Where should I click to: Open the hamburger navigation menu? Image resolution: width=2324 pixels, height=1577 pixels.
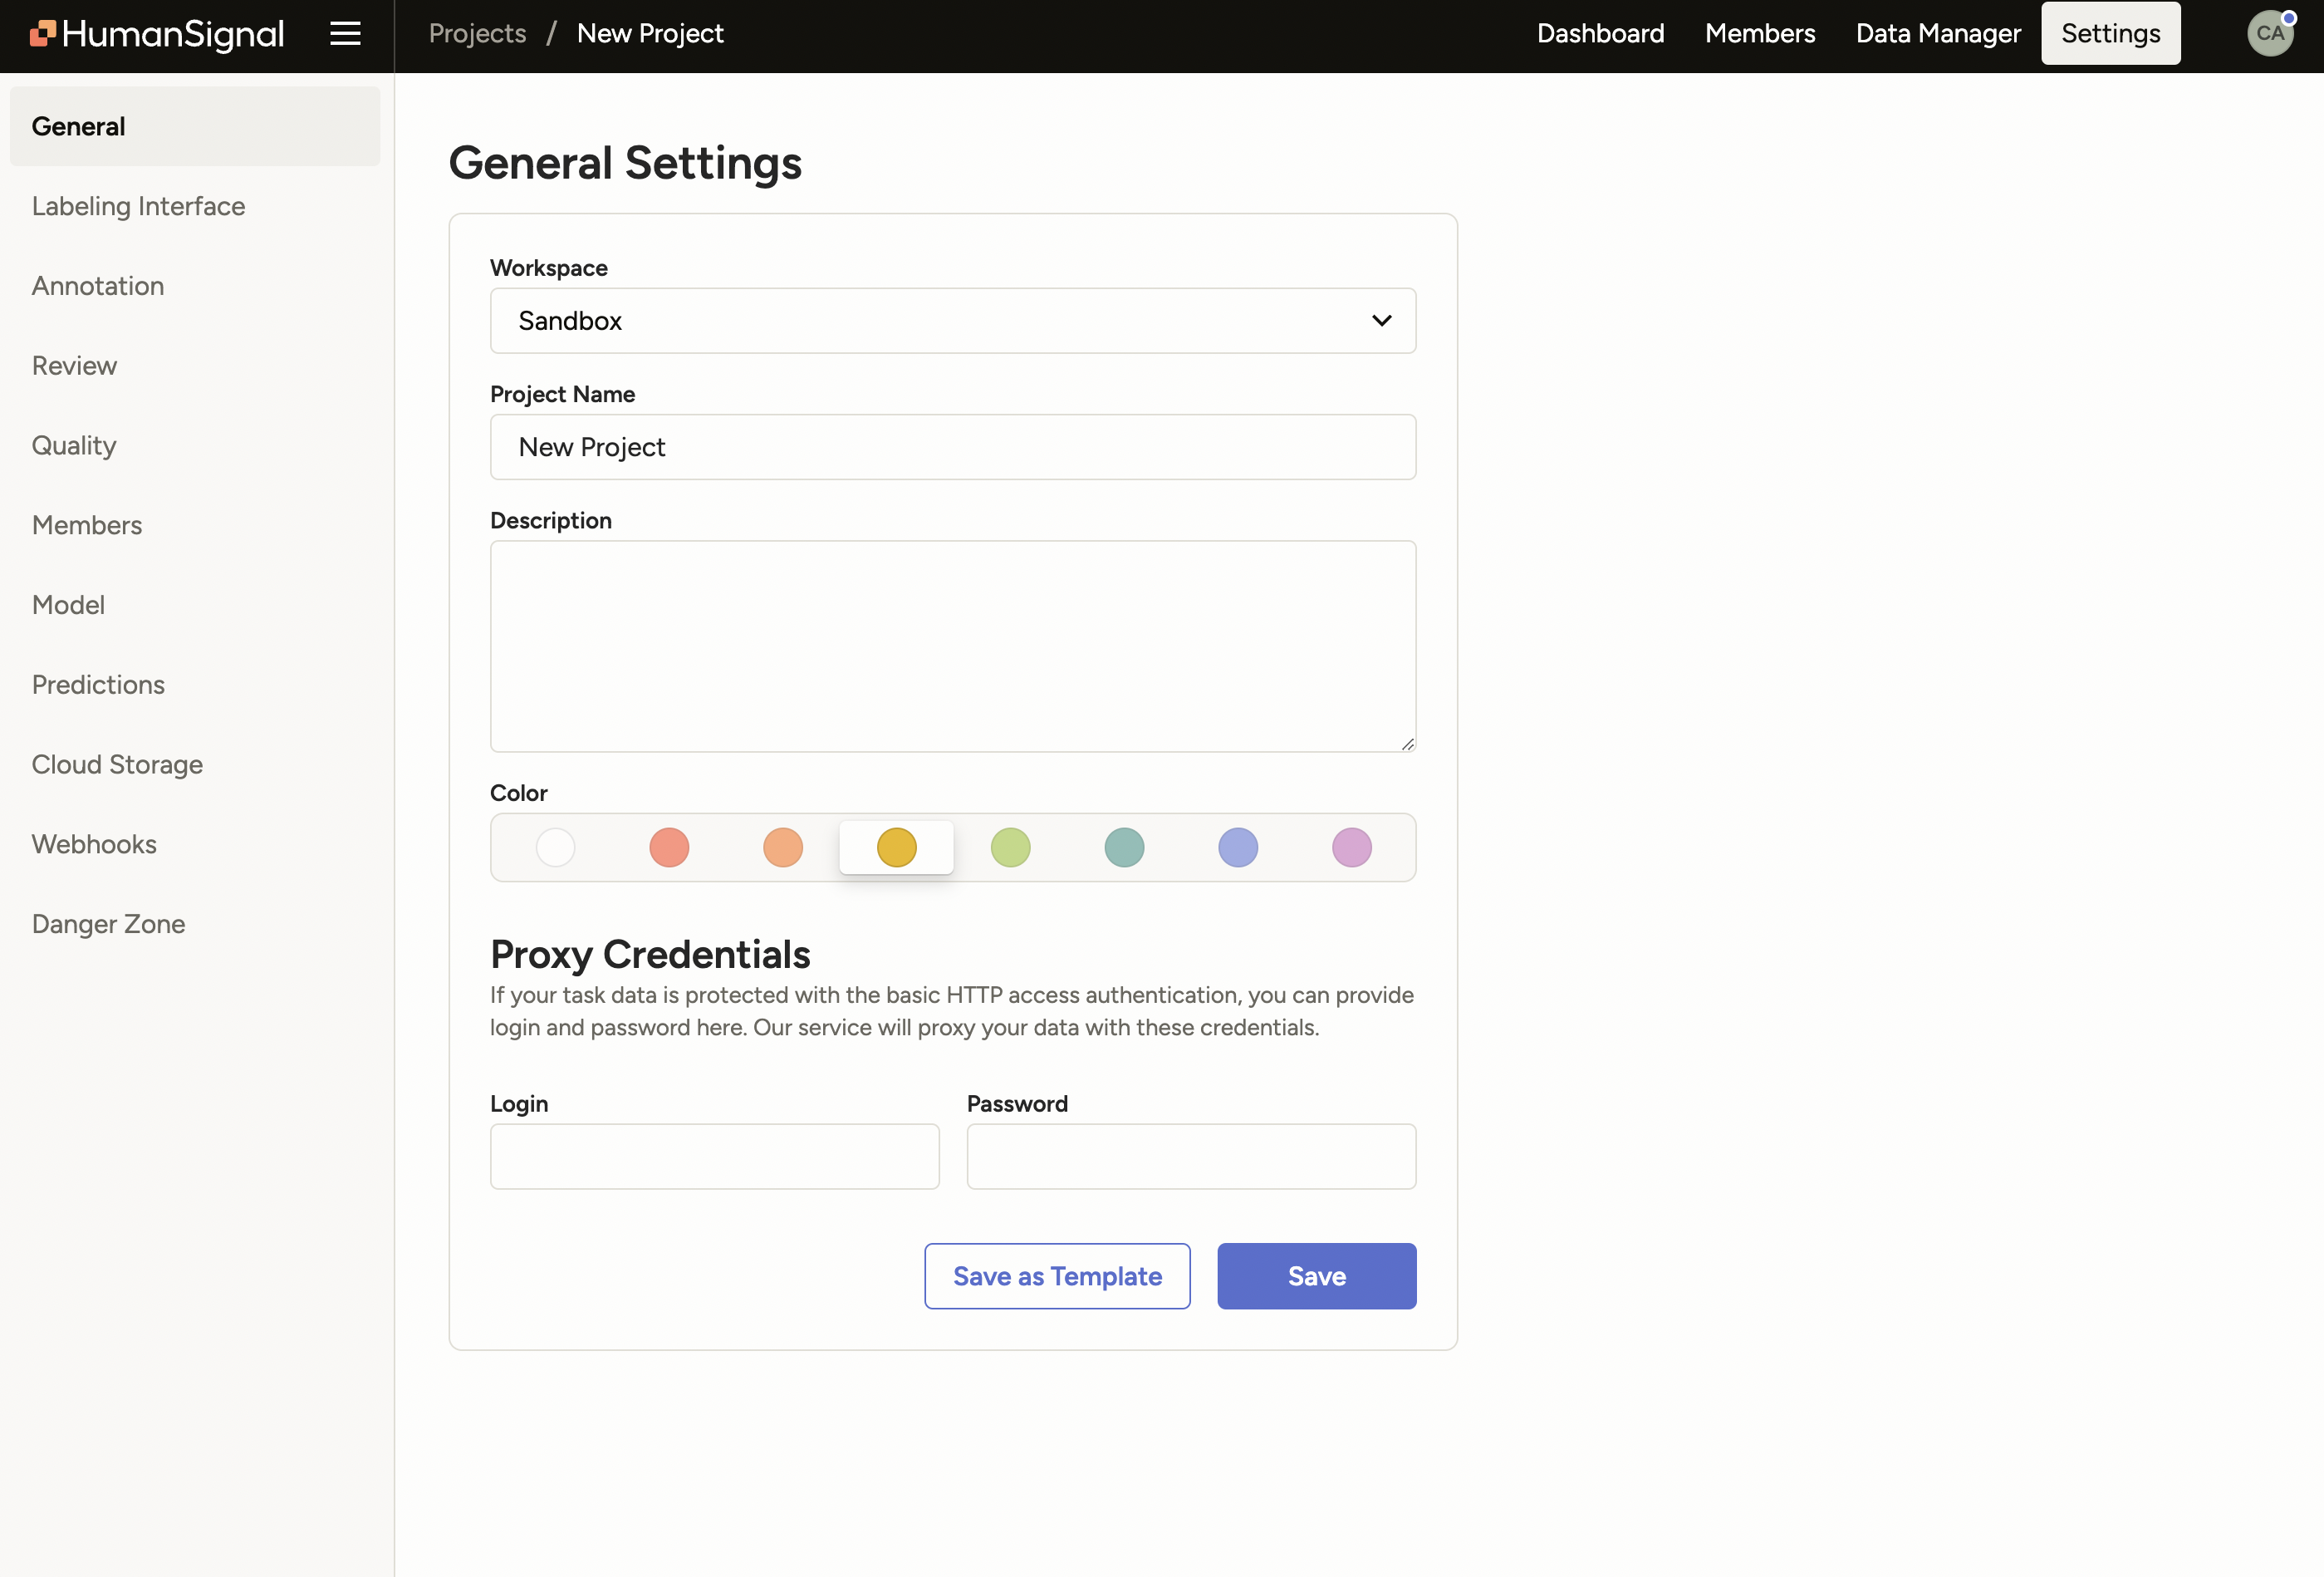[345, 33]
